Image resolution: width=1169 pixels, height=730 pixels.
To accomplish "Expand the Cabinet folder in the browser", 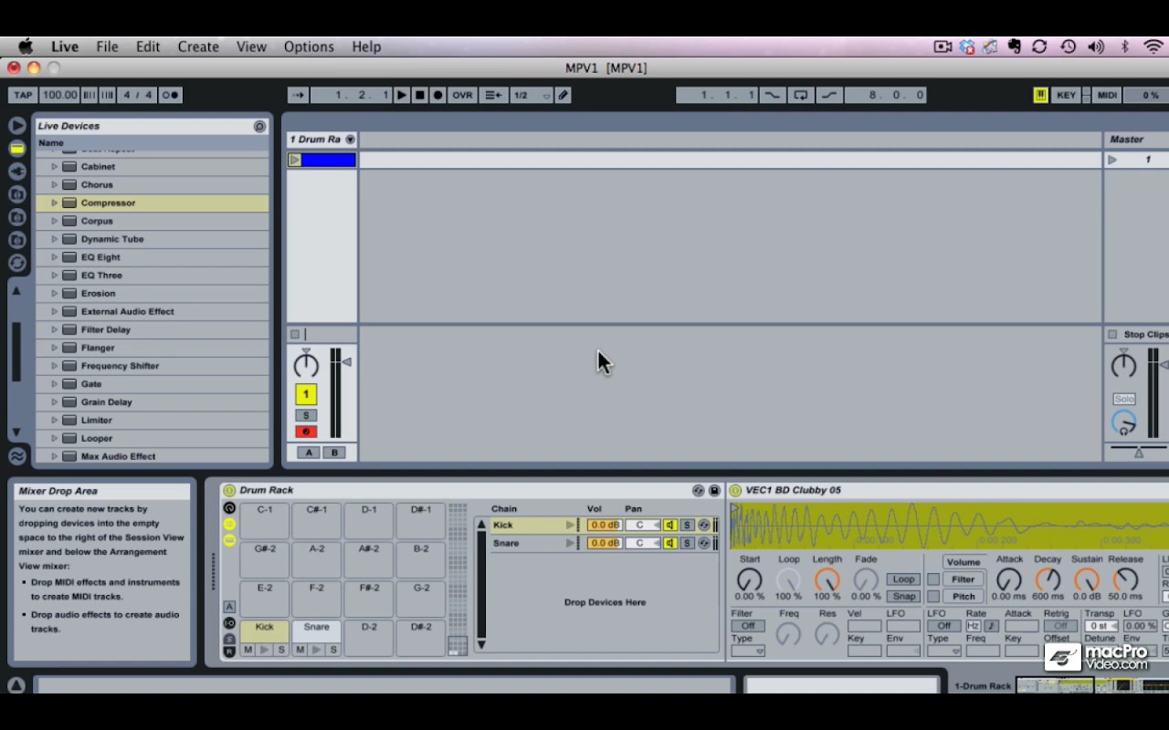I will tap(55, 167).
